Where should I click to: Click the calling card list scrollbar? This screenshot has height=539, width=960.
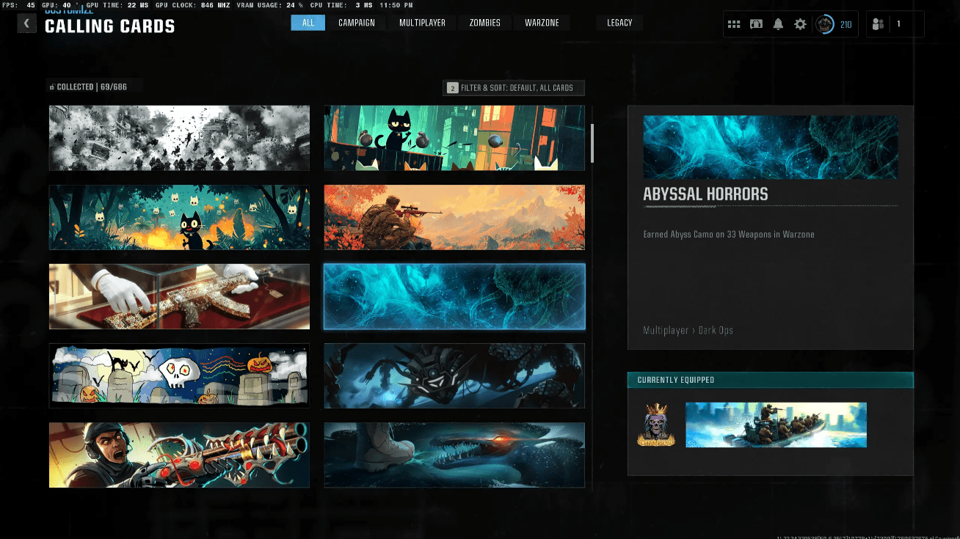pyautogui.click(x=592, y=143)
